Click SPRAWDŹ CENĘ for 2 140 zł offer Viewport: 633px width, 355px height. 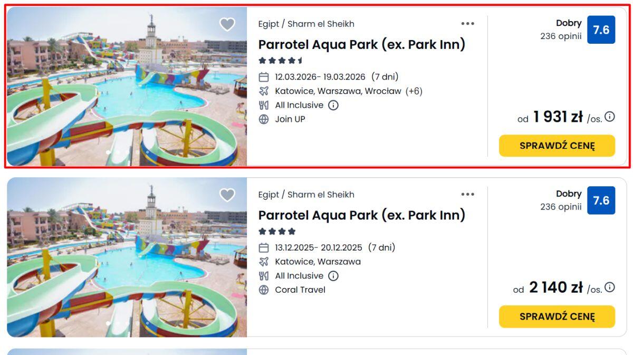pos(557,316)
